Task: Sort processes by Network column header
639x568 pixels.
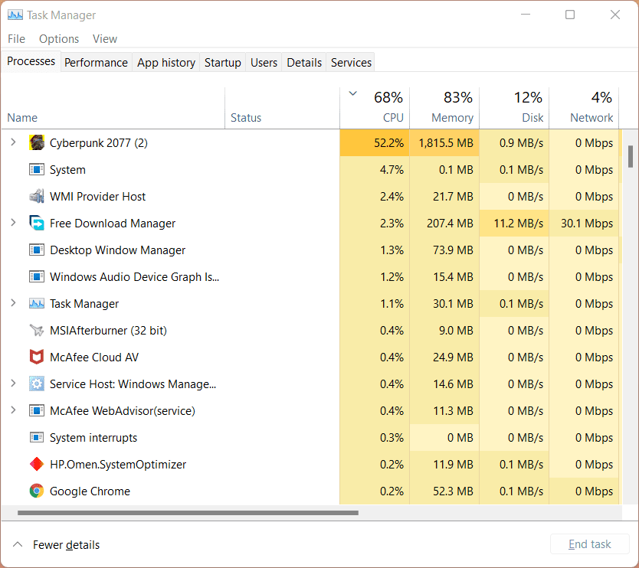Action: click(x=584, y=108)
